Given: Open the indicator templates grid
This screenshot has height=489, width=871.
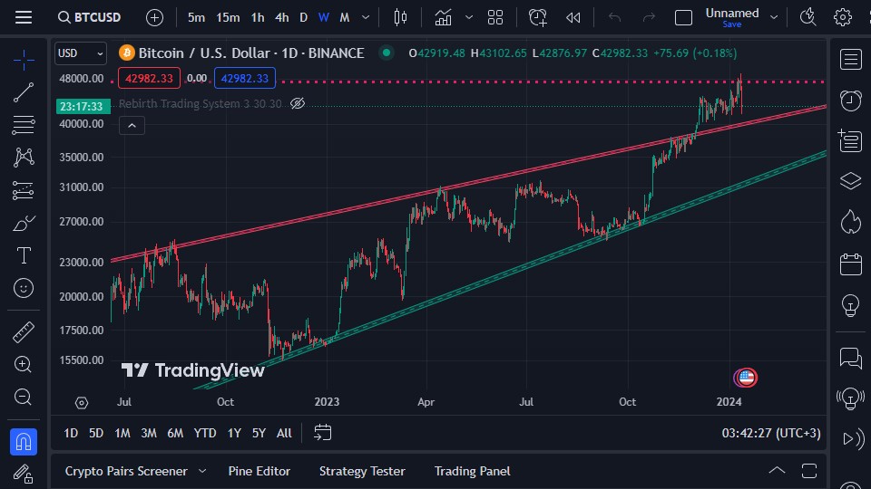Looking at the screenshot, I should 495,18.
